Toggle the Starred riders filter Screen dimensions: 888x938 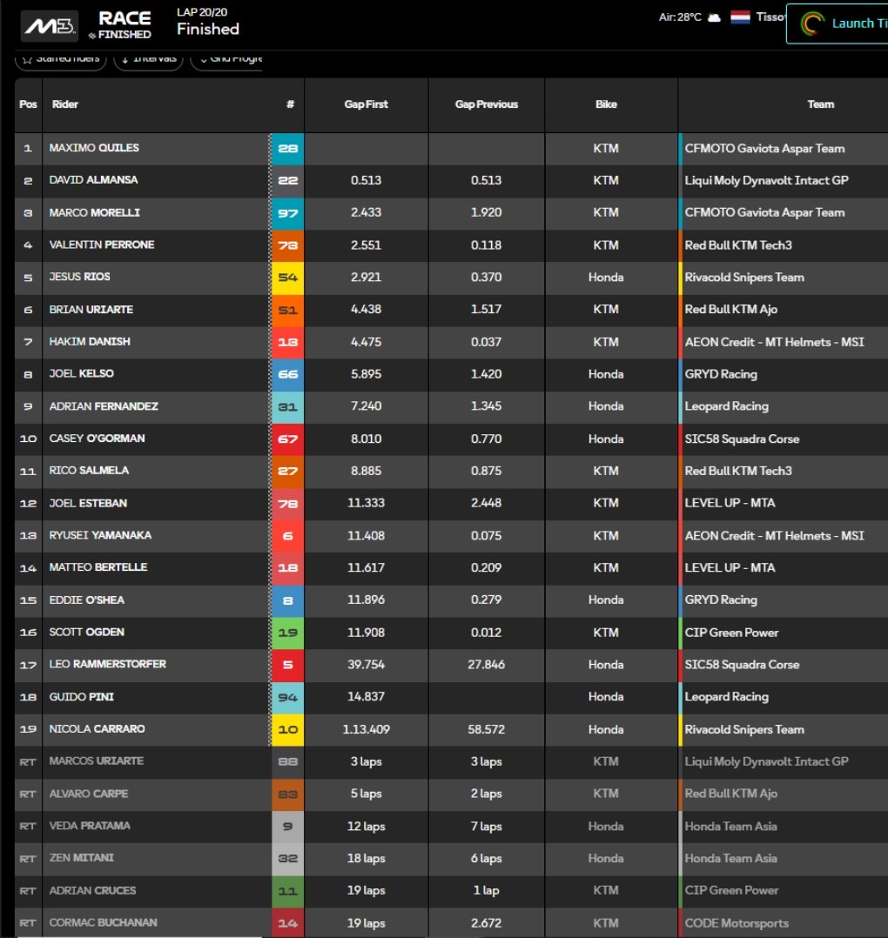click(60, 59)
